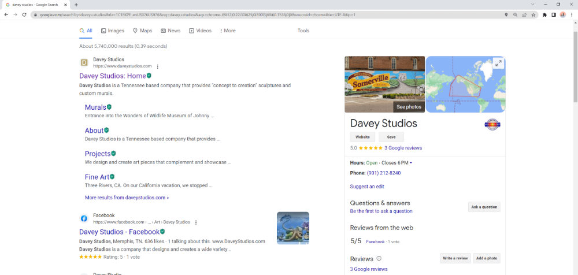This screenshot has width=578, height=275.
Task: Click the Facebook favicon in results
Action: [x=84, y=218]
